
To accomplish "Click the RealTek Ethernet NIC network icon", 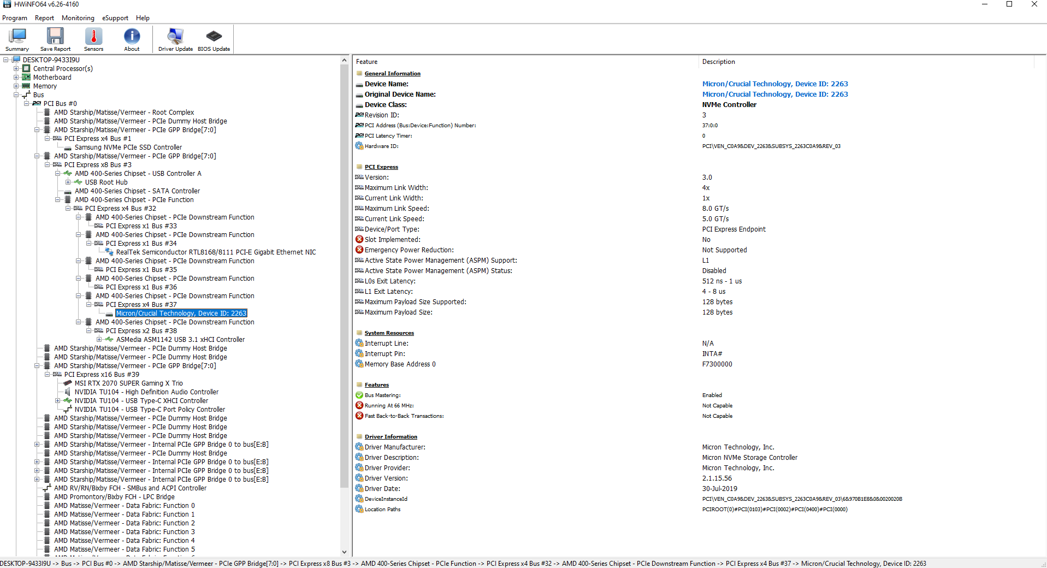I will pos(109,252).
